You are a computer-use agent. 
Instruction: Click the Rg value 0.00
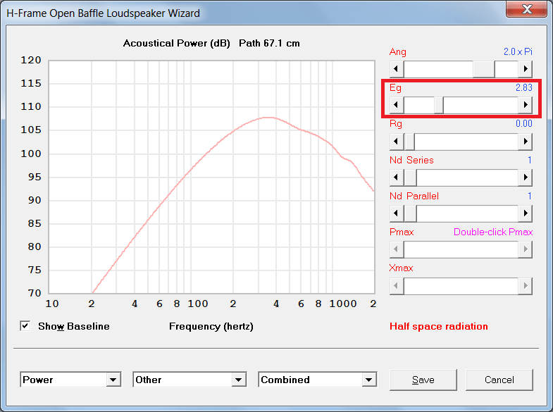(x=523, y=123)
